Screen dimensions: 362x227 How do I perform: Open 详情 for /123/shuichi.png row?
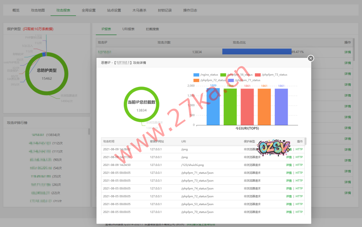coord(289,165)
